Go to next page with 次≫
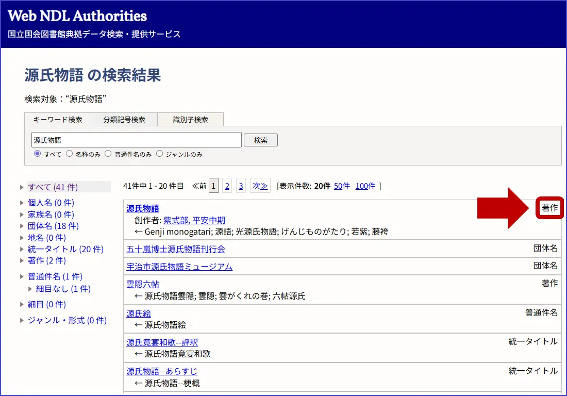The image size is (567, 396). point(260,186)
